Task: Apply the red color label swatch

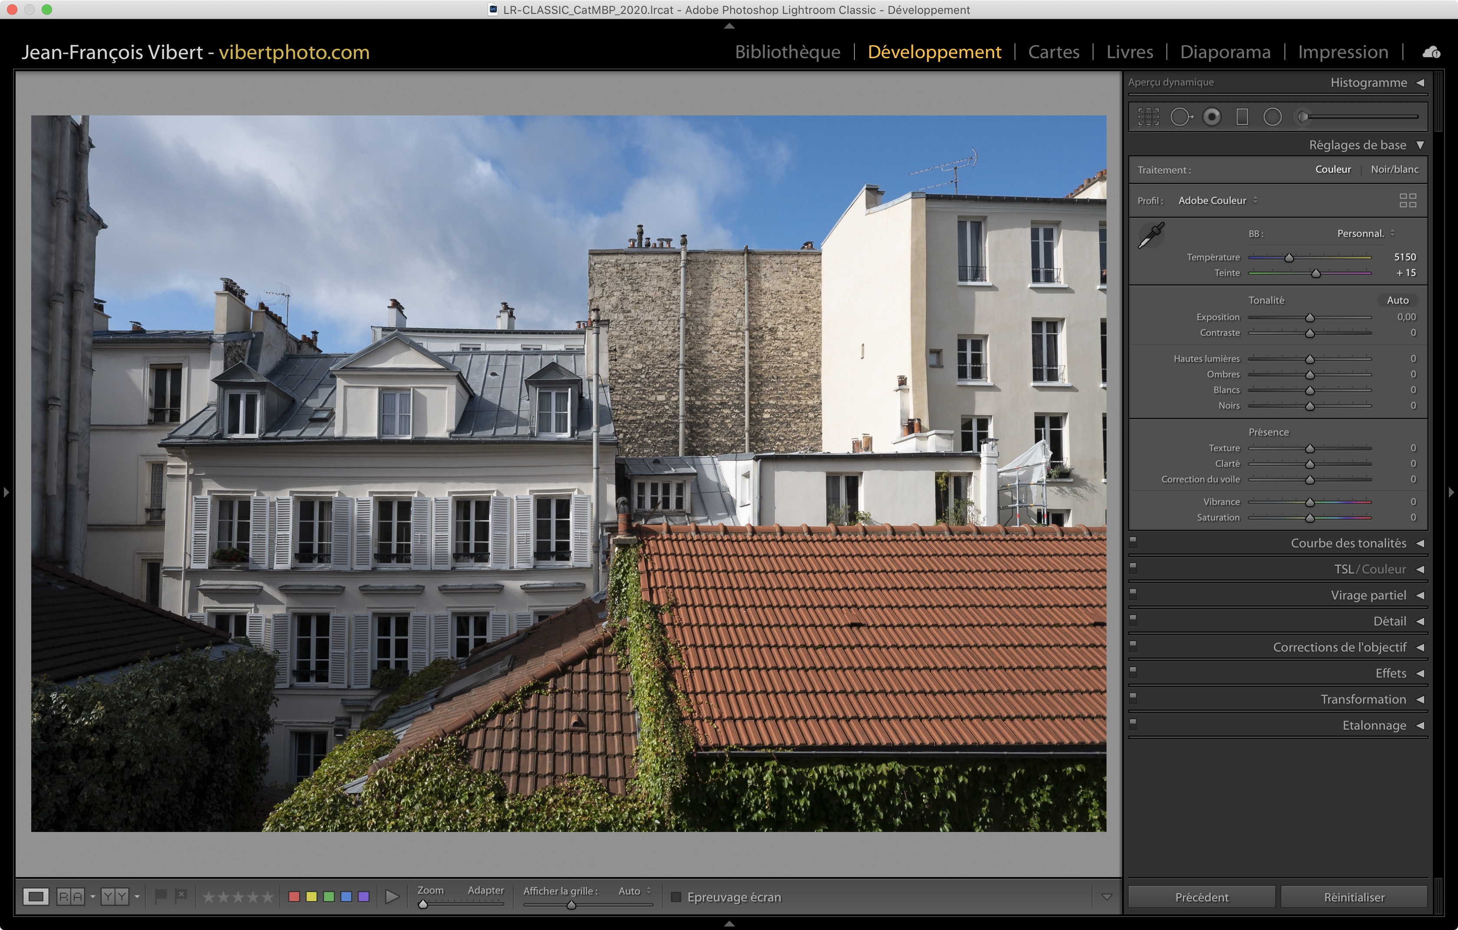Action: coord(294,897)
